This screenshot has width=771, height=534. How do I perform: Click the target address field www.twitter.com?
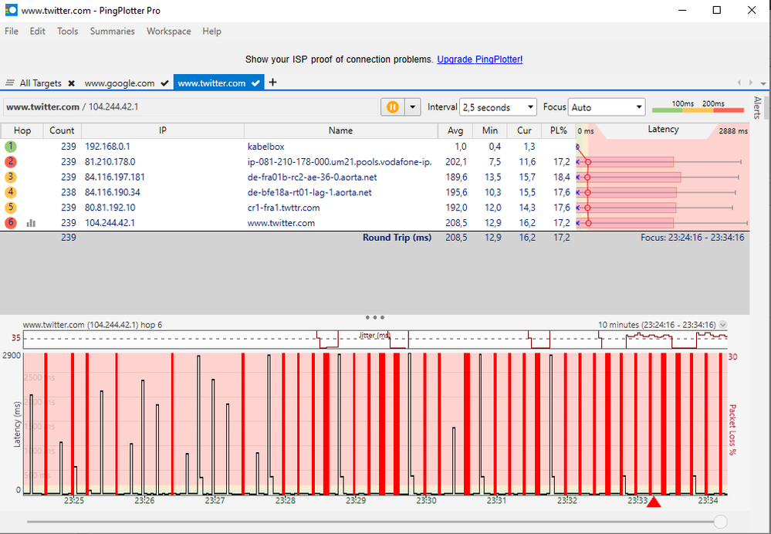click(191, 106)
